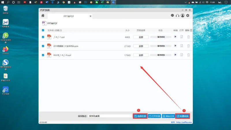Click the 等待转换 progress bar of 2019团委第二次全体例会.pptx
This screenshot has height=130, width=231.
pos(161,46)
